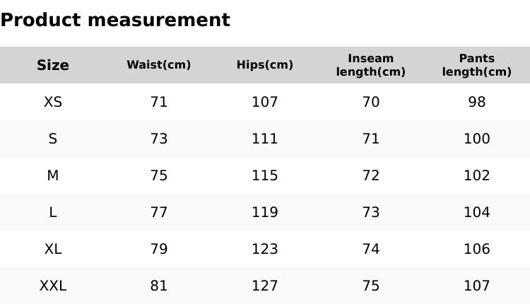Screen dimensions: 530x304
Task: Select the XS size row label
Action: pos(53,102)
